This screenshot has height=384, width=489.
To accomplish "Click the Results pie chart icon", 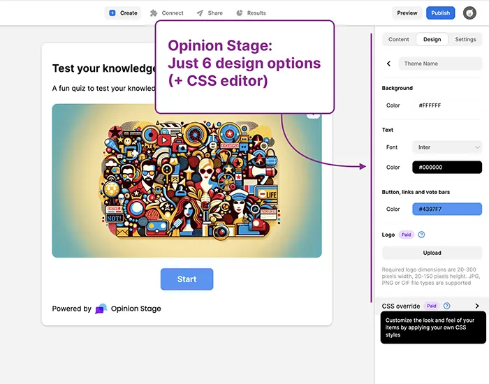I will 240,13.
